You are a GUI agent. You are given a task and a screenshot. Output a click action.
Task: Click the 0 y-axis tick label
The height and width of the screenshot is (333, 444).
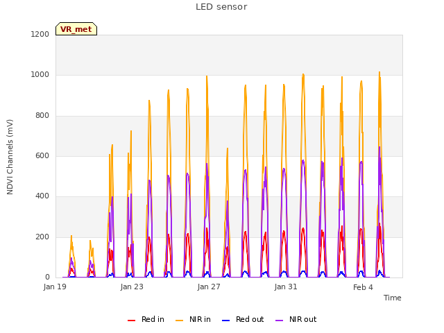tap(47, 277)
